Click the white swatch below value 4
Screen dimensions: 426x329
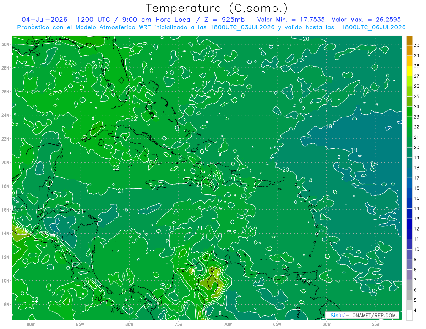409,316
